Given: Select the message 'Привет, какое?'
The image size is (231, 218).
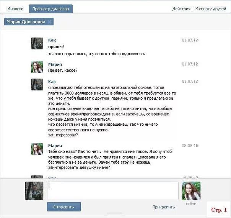Looking at the screenshot, I should [x=63, y=70].
